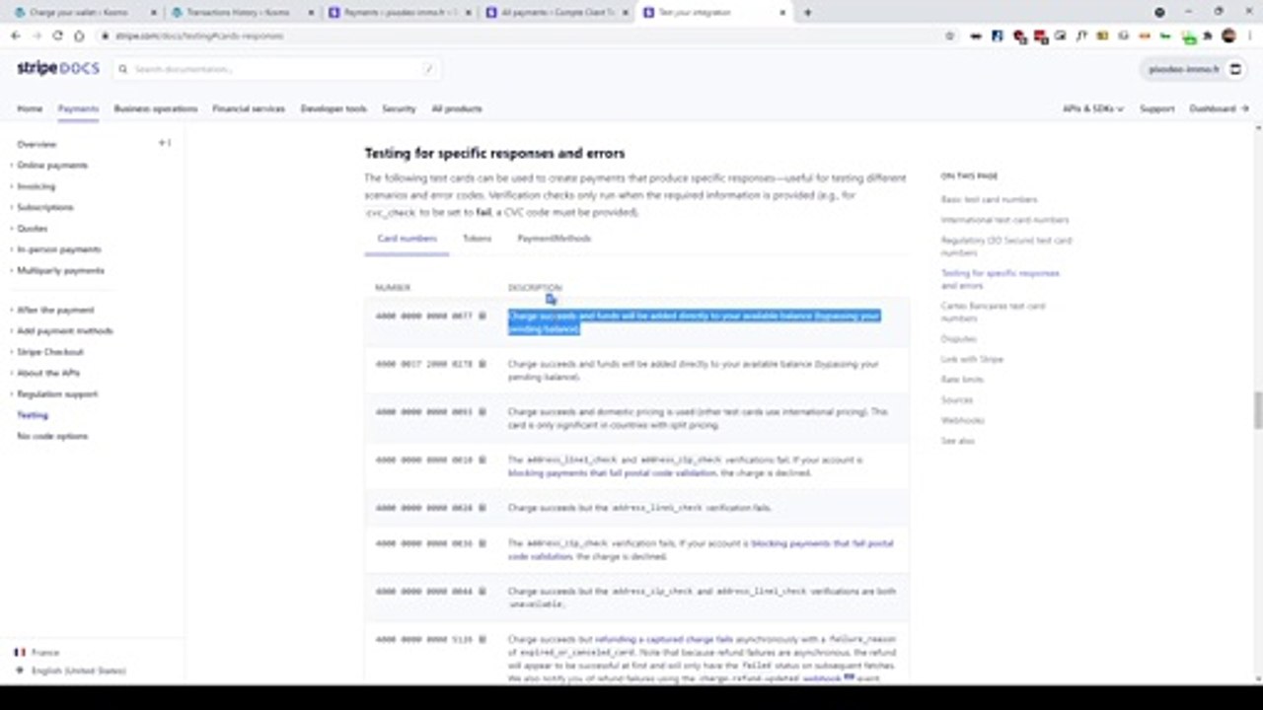Viewport: 1263px width, 710px height.
Task: Jump to Basic test card numbers section
Action: point(989,199)
